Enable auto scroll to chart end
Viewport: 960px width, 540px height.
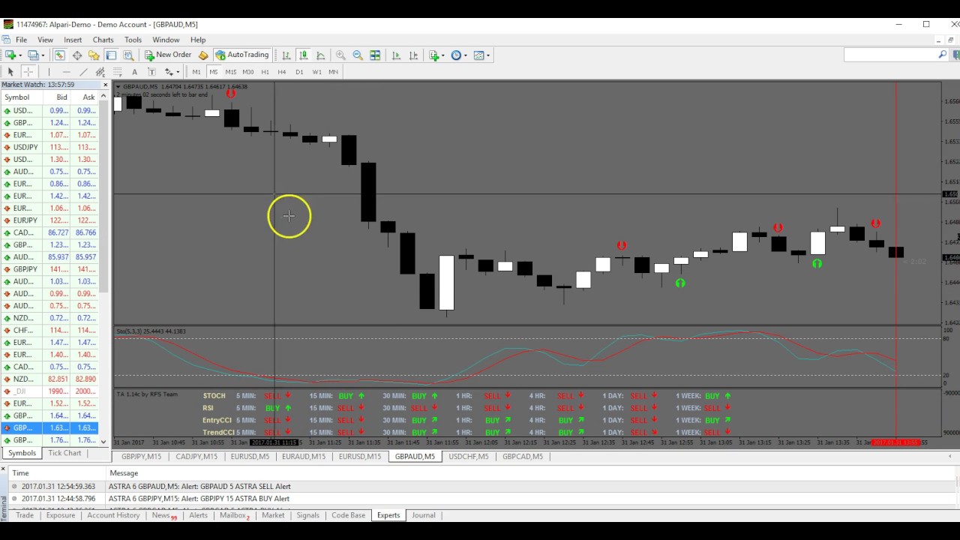pos(396,55)
